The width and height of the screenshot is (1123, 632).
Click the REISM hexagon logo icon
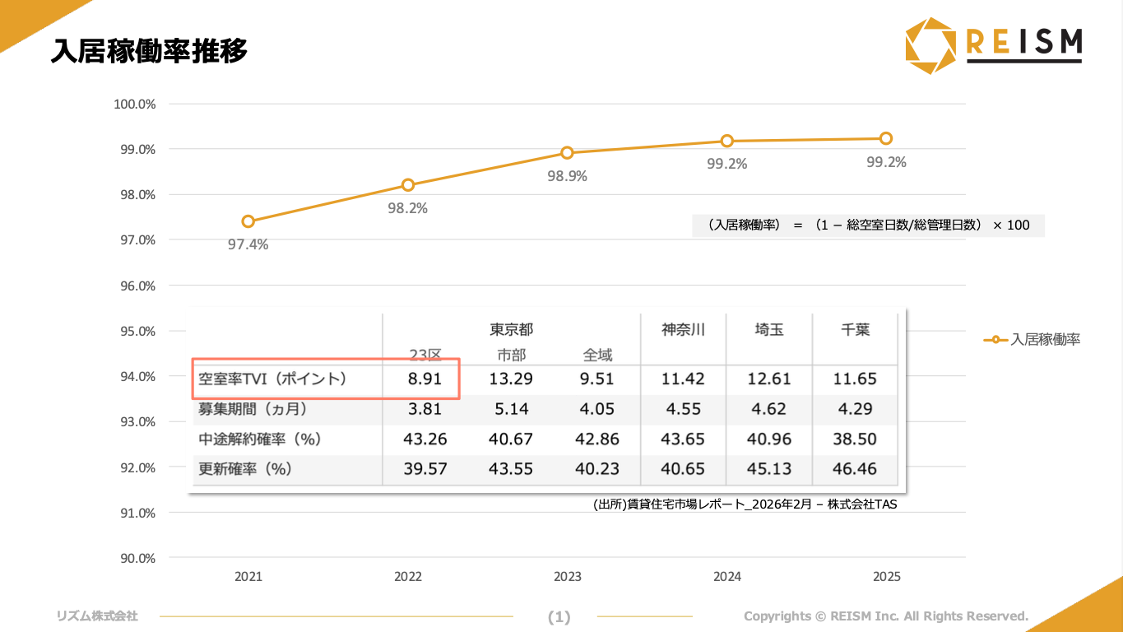932,46
